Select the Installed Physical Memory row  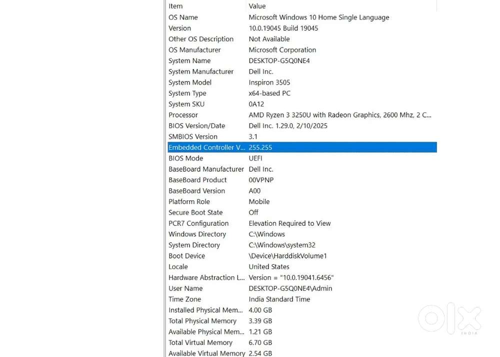pyautogui.click(x=302, y=310)
